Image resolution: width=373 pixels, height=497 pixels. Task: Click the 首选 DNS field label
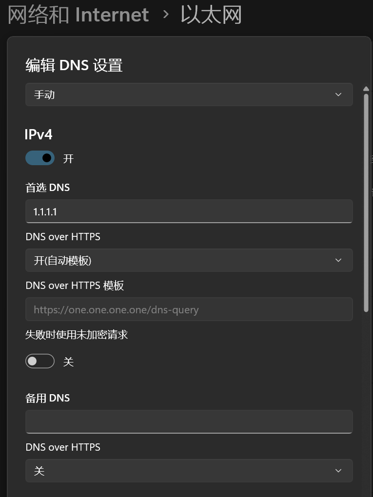tap(48, 188)
